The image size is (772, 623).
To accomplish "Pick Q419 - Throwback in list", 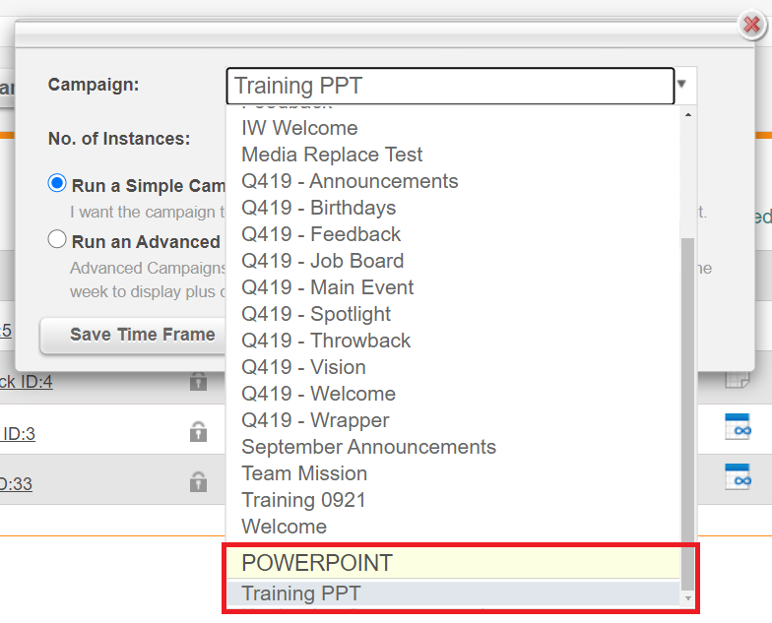I will [x=326, y=341].
